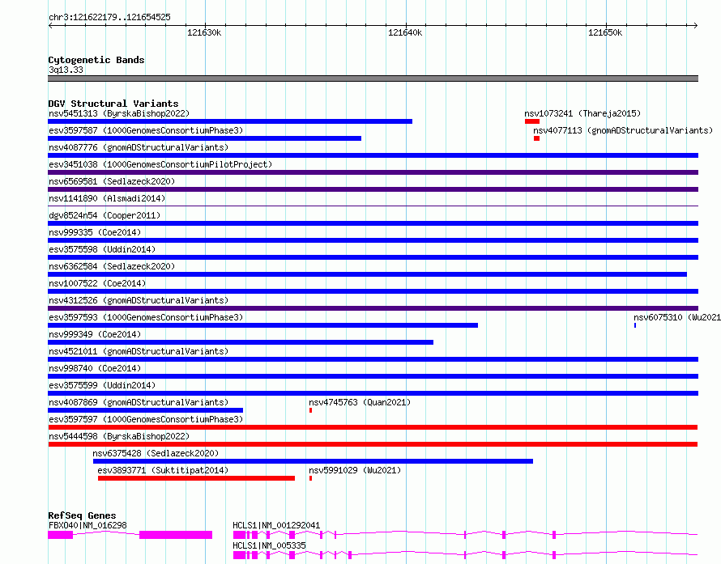Click nsv999335 (Coe2014) label
The width and height of the screenshot is (721, 564).
click(x=95, y=232)
